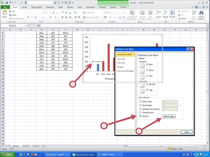Click the Cut scissors icon

tap(10, 11)
